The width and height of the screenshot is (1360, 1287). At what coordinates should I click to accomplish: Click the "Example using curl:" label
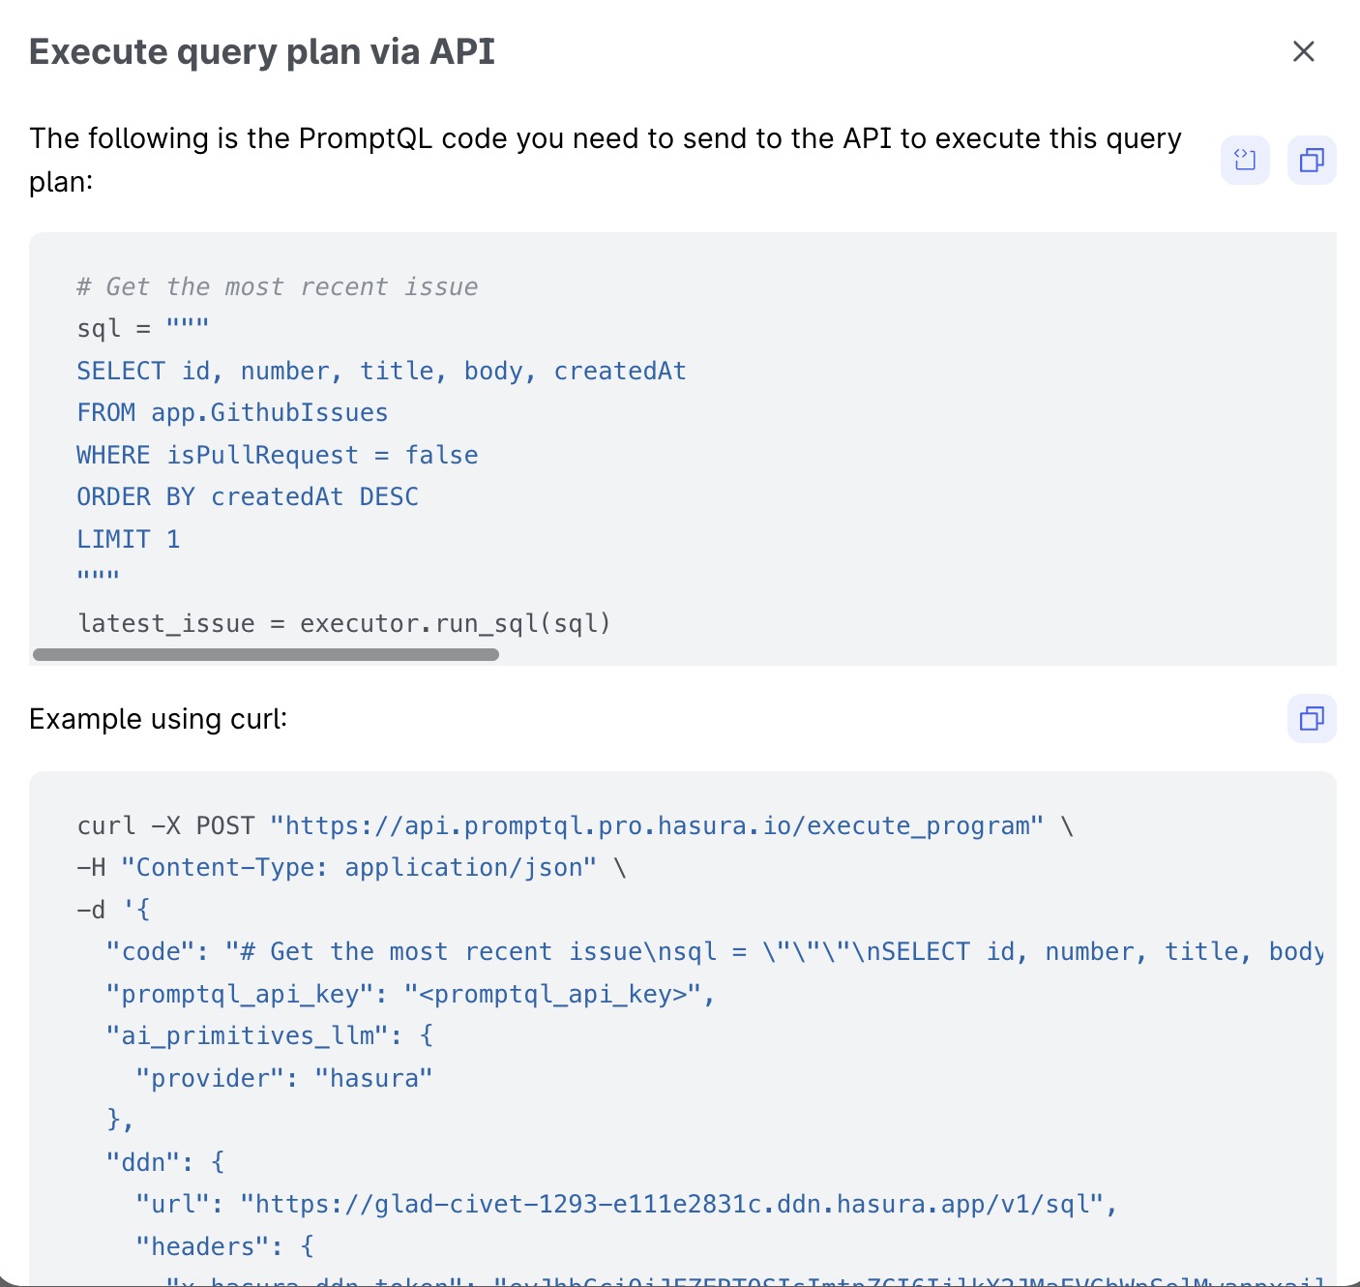[x=159, y=719]
